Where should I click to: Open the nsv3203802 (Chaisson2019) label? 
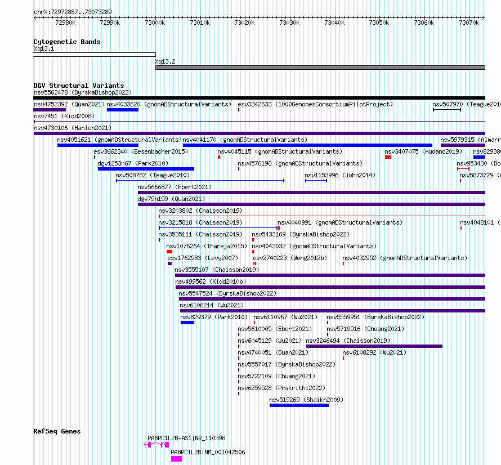[200, 211]
